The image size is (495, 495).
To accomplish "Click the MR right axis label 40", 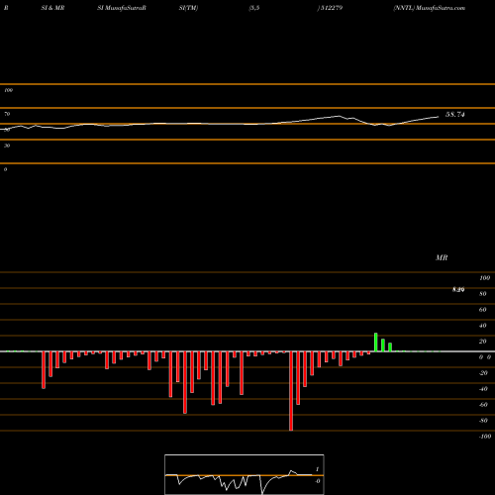I will tap(483, 326).
